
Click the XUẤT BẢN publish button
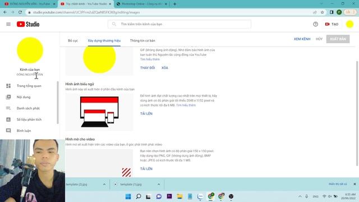pos(338,39)
